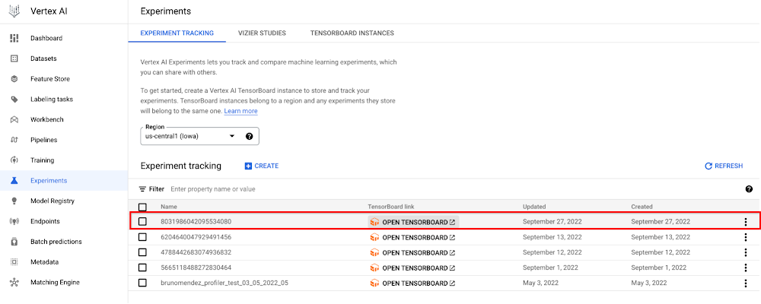Click the Dashboard sidebar icon
The image size is (761, 304).
tap(14, 38)
